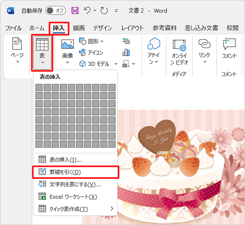Click the 表 (Table) grid icon
The image size is (245, 225).
(42, 45)
